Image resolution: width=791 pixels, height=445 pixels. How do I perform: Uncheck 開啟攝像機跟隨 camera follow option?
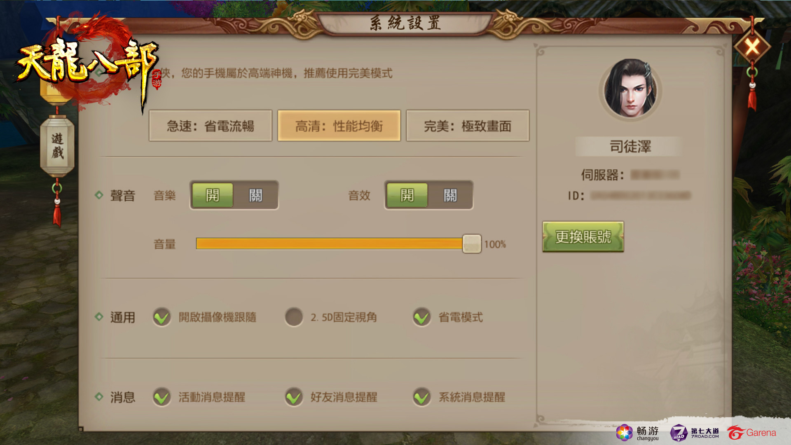[x=161, y=317]
